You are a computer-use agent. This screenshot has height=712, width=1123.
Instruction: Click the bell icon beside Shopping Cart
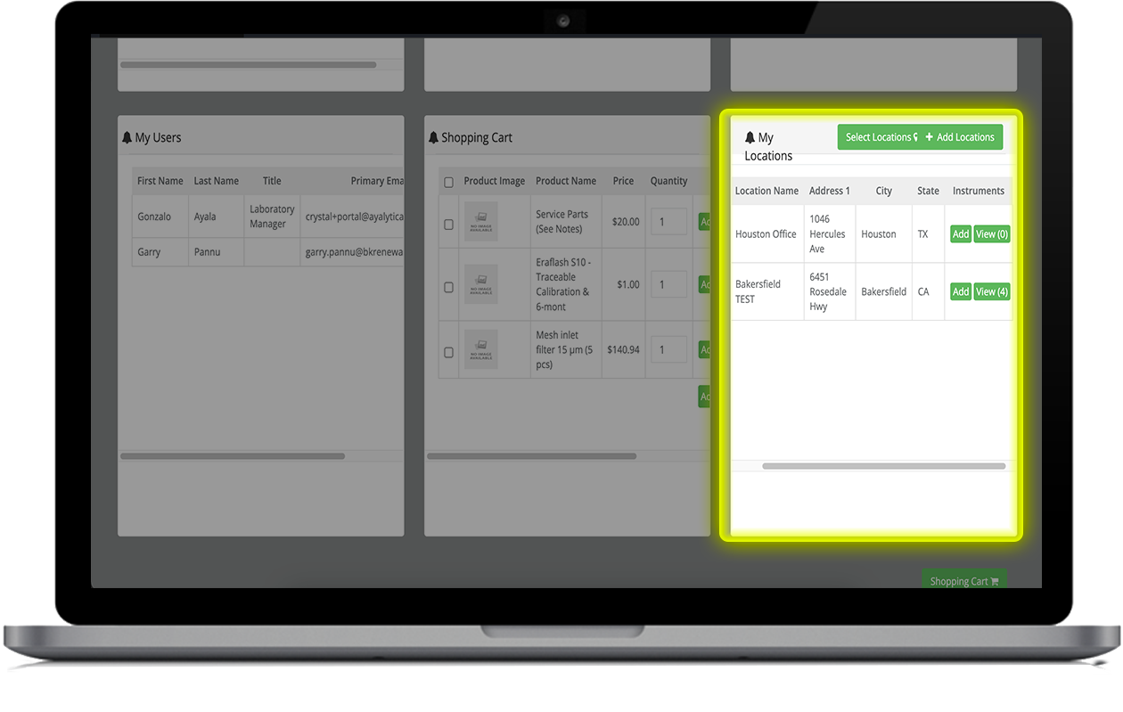[x=433, y=138]
